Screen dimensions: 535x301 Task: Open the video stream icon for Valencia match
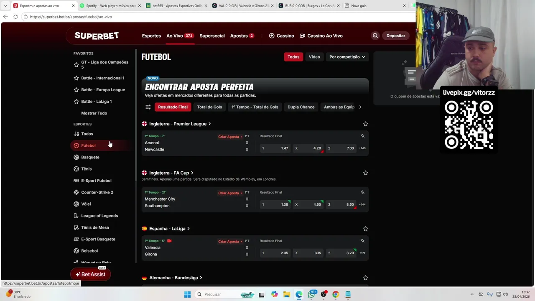point(169,241)
